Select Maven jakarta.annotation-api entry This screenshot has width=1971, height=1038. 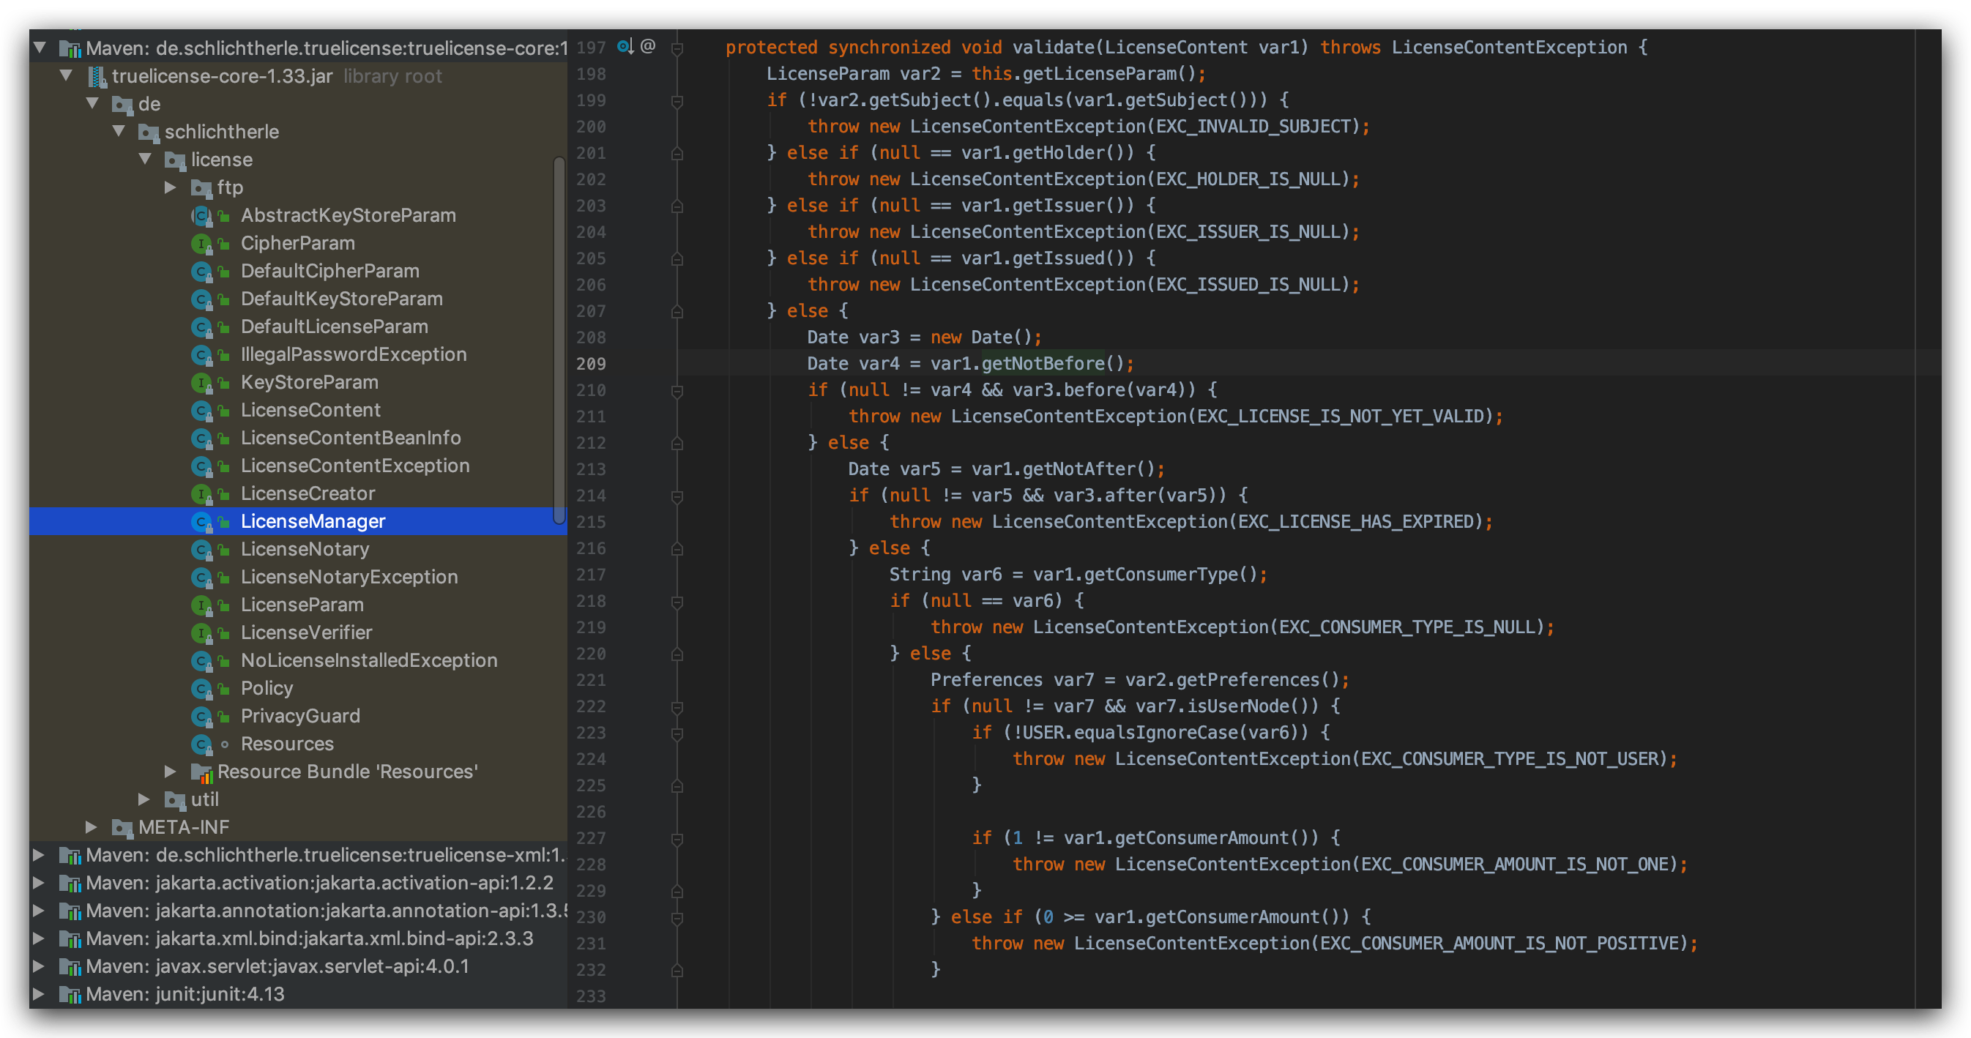pos(298,910)
